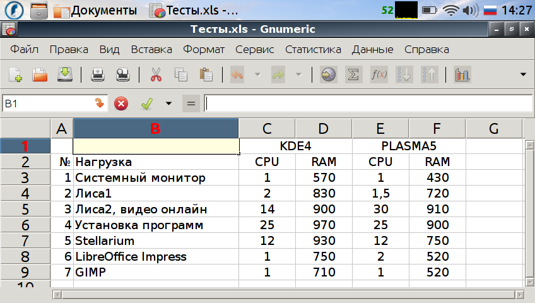
Task: Click the equals sign formula button
Action: 191,104
